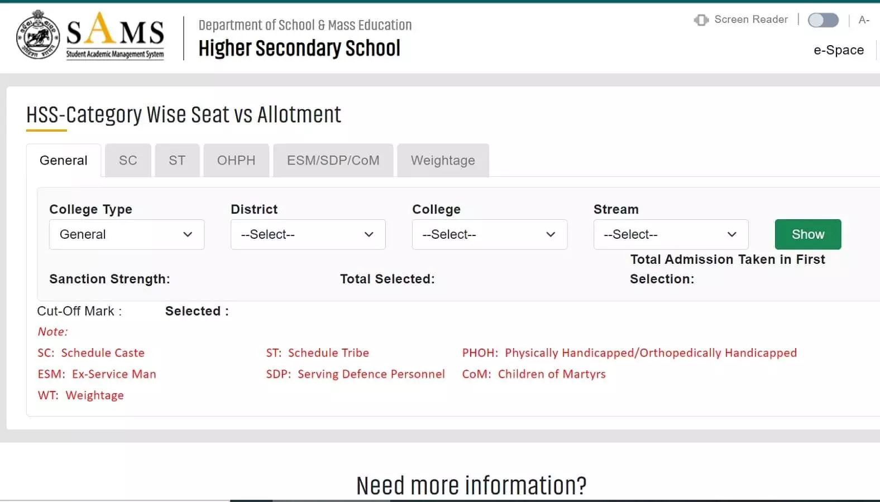
Task: Expand the District dropdown
Action: pyautogui.click(x=308, y=234)
